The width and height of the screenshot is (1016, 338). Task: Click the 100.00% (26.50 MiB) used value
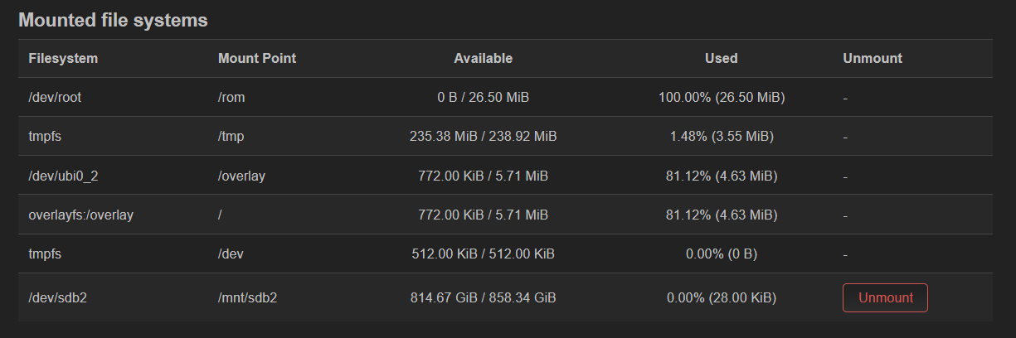pos(722,97)
